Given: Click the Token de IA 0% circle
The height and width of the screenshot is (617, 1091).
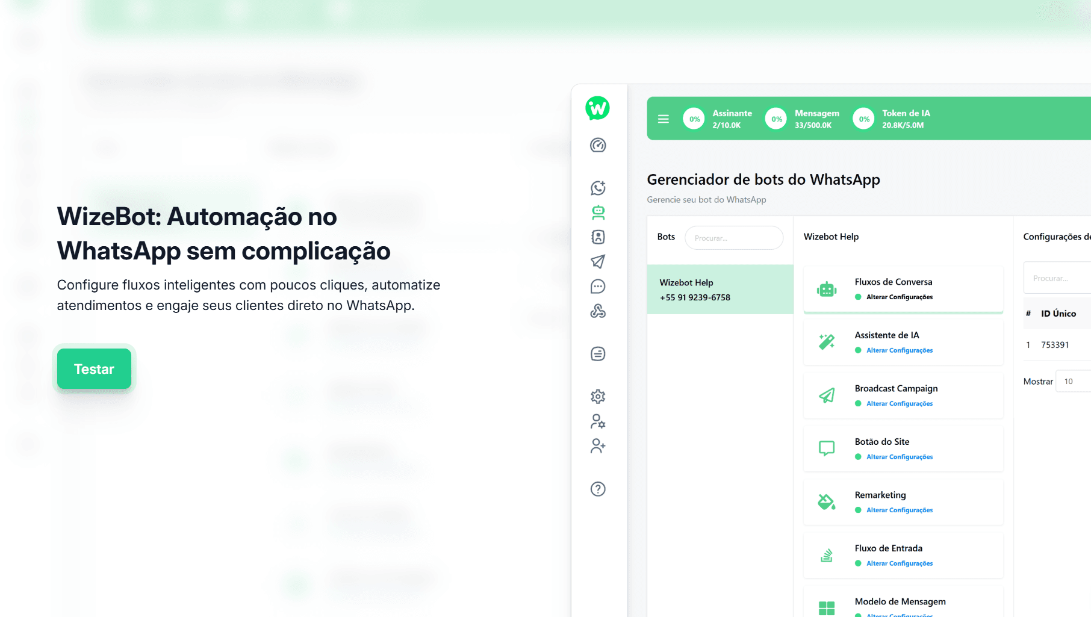Looking at the screenshot, I should 864,119.
